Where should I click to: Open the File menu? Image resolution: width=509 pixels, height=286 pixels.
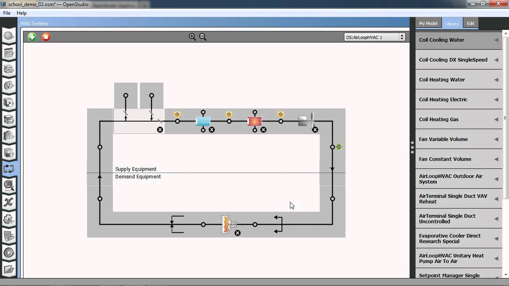(7, 13)
